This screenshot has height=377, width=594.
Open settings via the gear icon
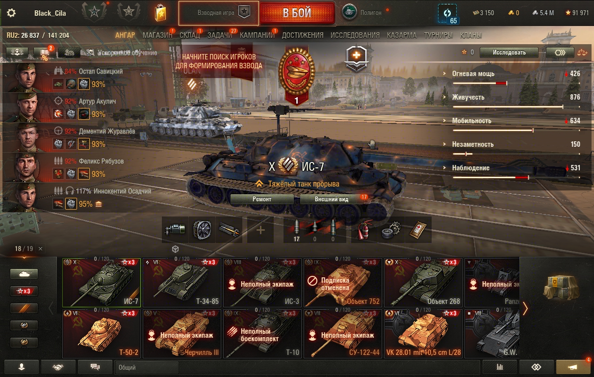point(11,13)
